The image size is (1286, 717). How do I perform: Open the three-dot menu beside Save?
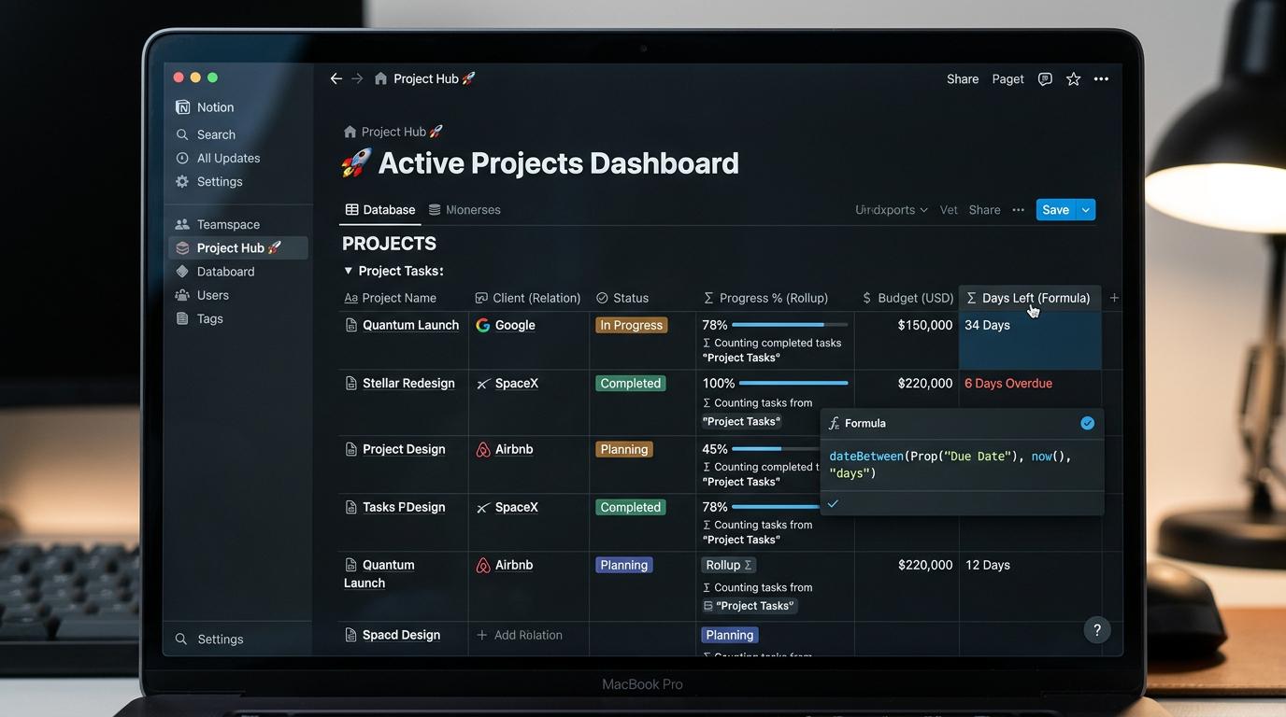tap(1018, 210)
